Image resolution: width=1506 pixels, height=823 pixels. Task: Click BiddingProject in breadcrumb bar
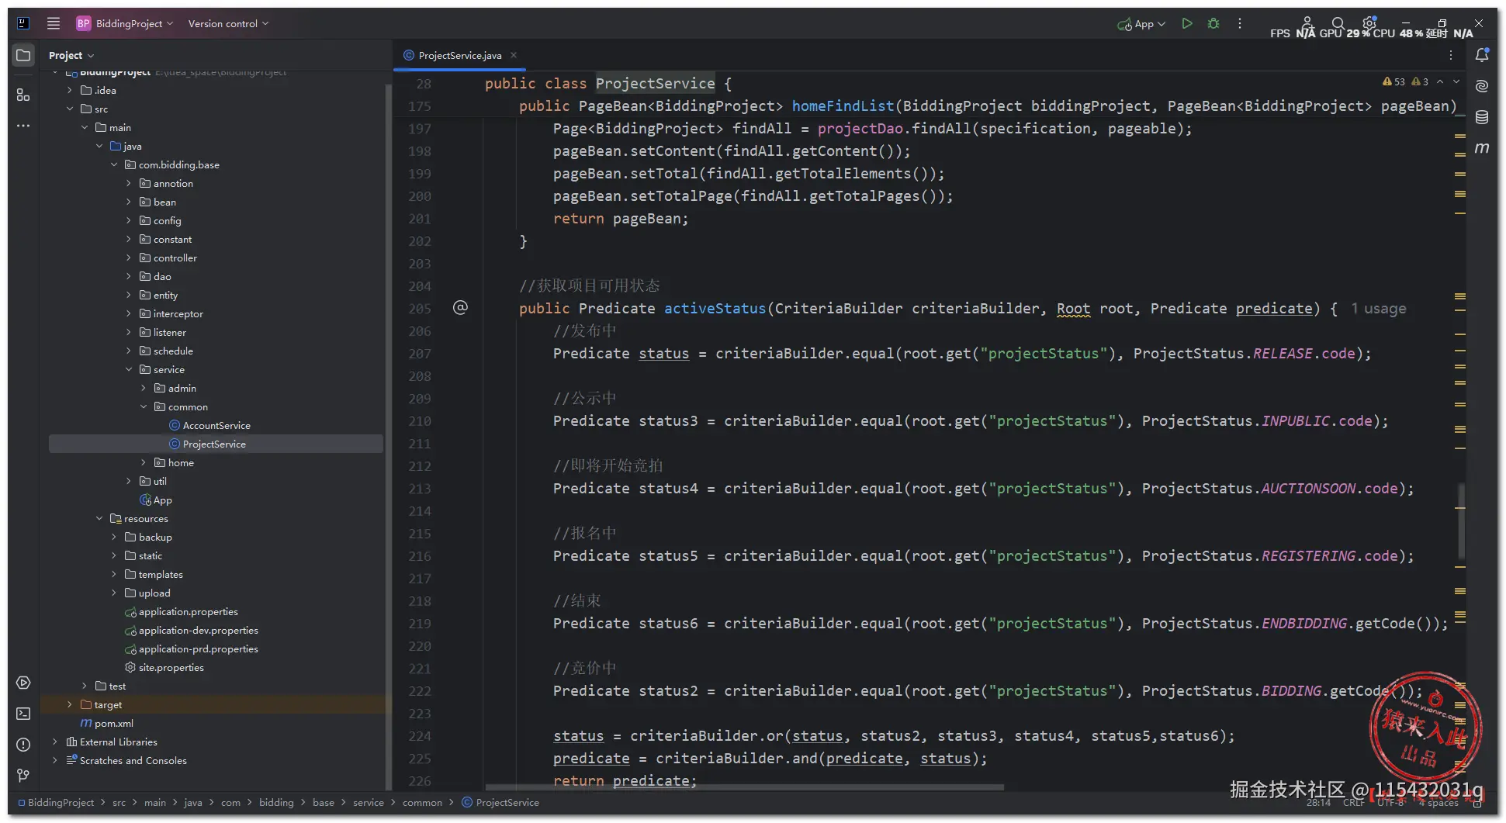(55, 802)
